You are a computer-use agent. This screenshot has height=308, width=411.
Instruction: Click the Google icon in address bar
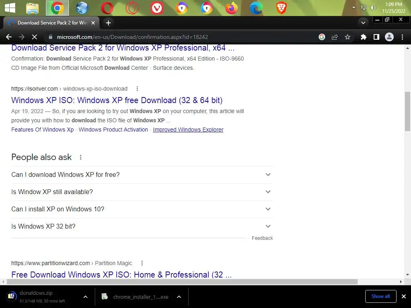(321, 37)
